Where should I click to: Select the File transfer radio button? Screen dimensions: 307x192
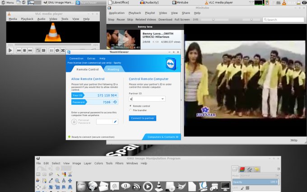click(131, 110)
